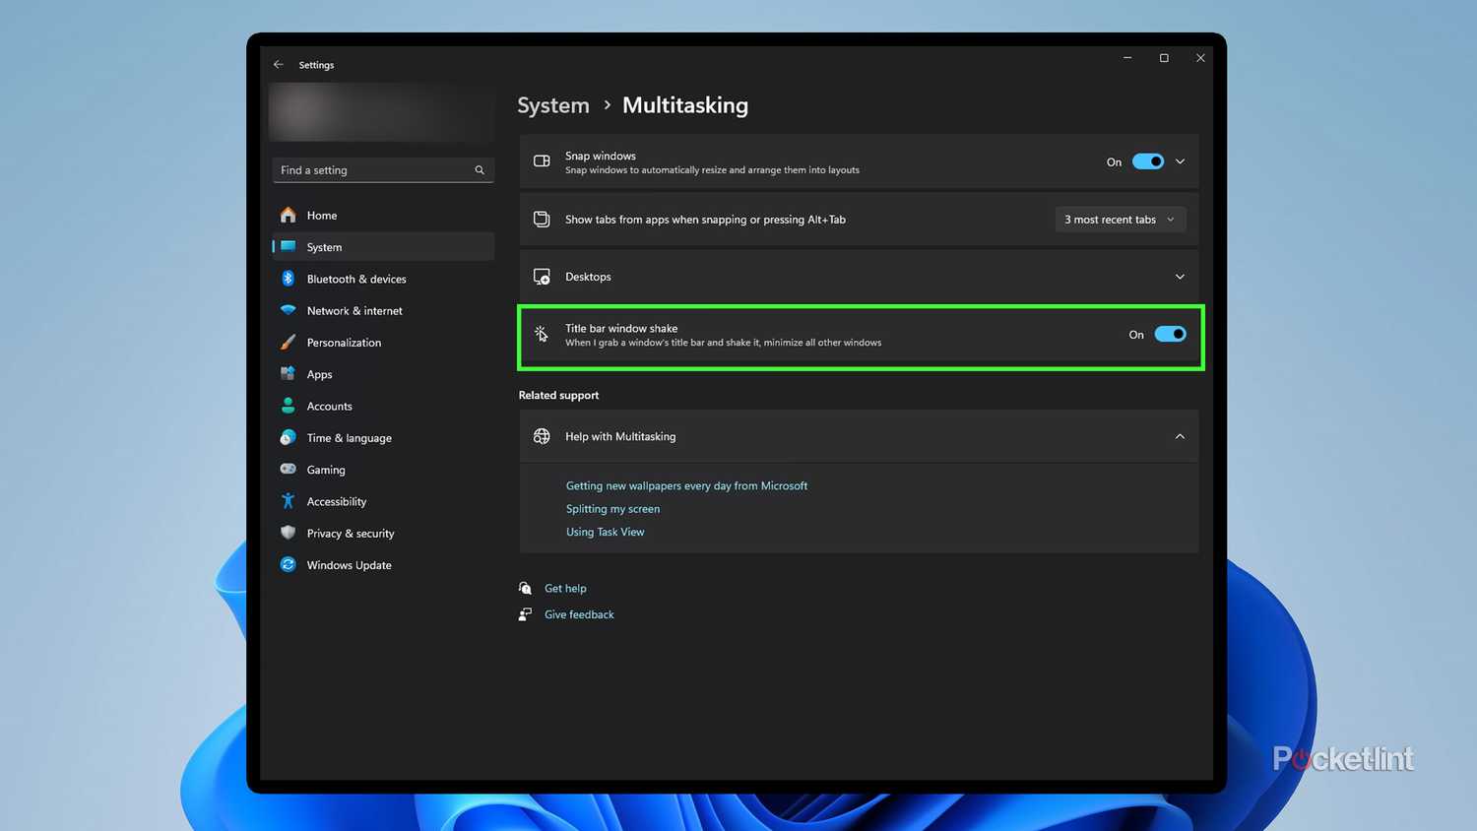Select the Personalization brush icon
The image size is (1477, 831).
coord(288,342)
